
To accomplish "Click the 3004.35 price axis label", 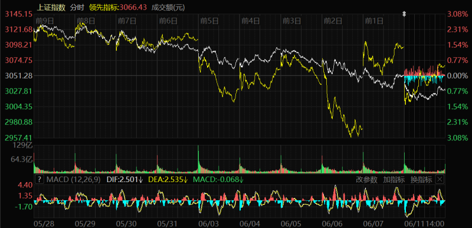I will click(18, 107).
